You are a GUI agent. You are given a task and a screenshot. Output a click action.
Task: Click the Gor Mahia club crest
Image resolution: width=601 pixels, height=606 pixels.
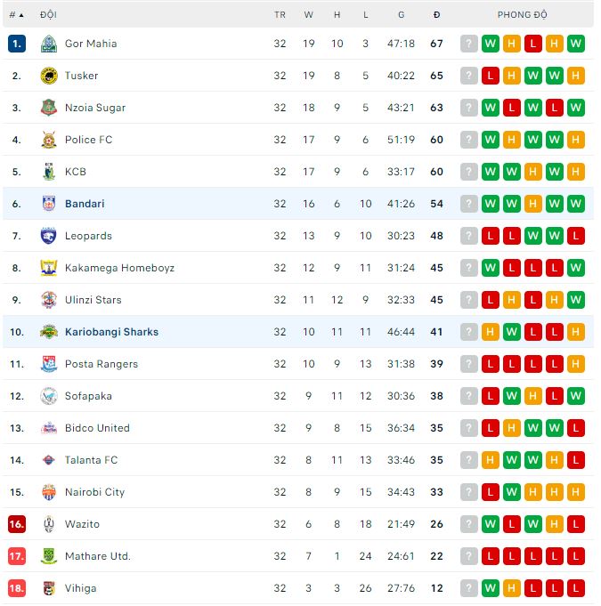[49, 44]
